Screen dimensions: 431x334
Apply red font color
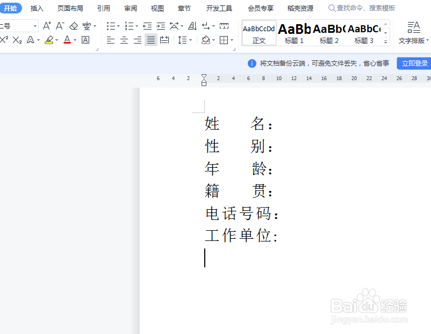click(x=67, y=40)
